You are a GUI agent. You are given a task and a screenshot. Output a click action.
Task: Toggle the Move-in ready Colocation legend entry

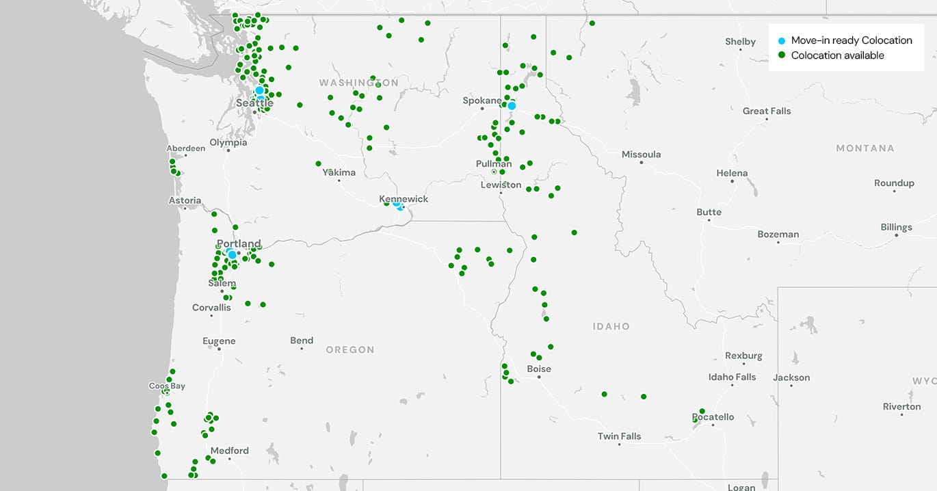pyautogui.click(x=851, y=40)
